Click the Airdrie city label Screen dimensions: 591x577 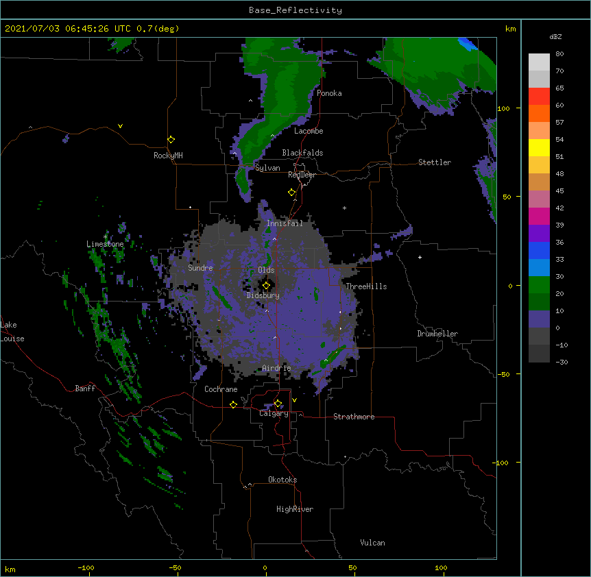277,368
